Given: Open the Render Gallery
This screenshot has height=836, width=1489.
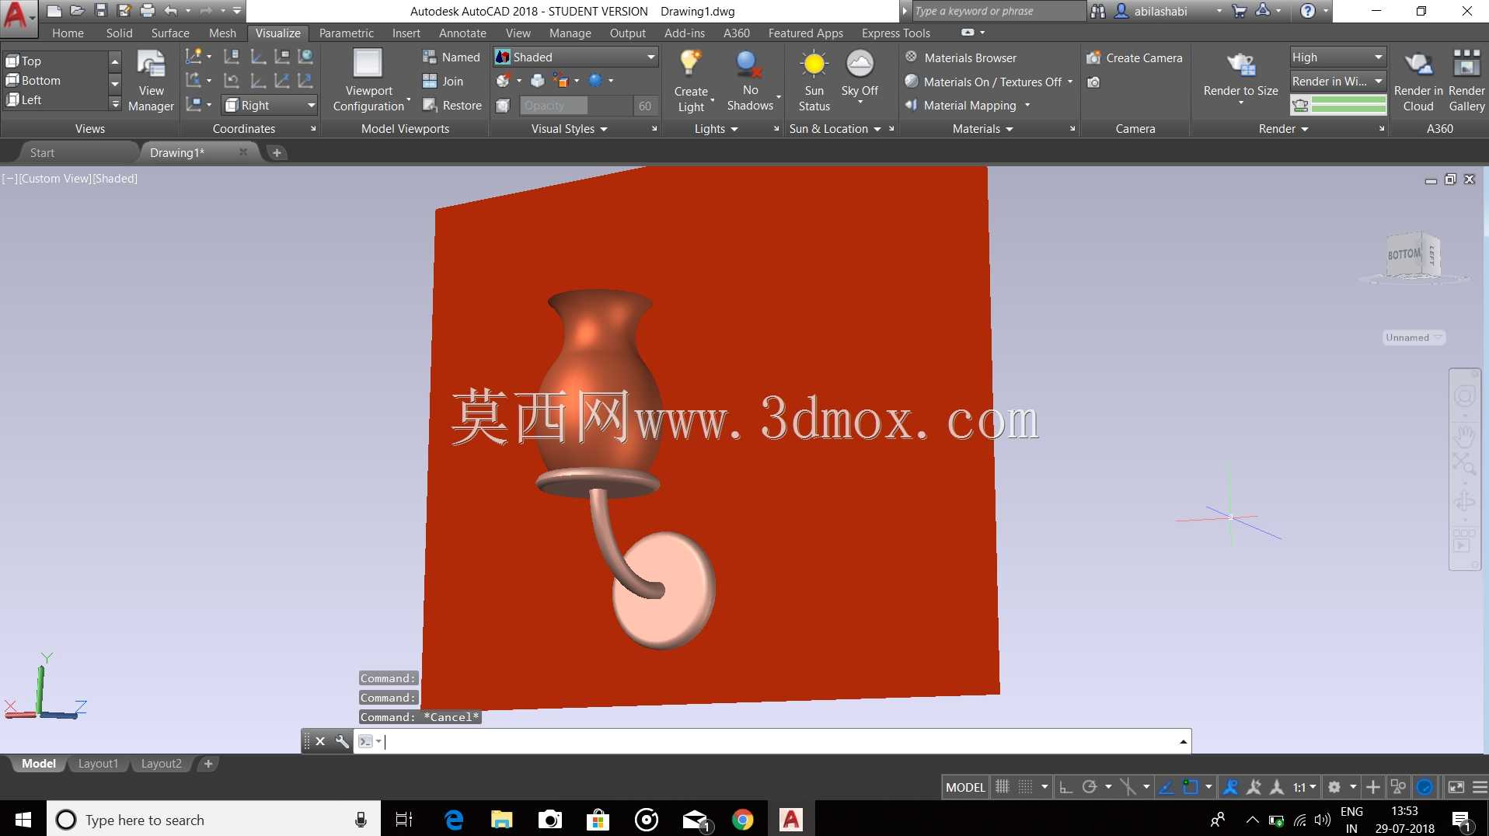Looking at the screenshot, I should point(1466,81).
